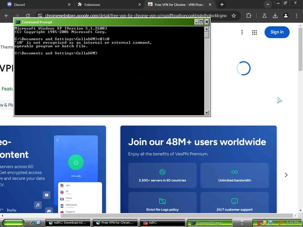
Task: Select Command Prompt taskbar button
Action: [x=210, y=223]
